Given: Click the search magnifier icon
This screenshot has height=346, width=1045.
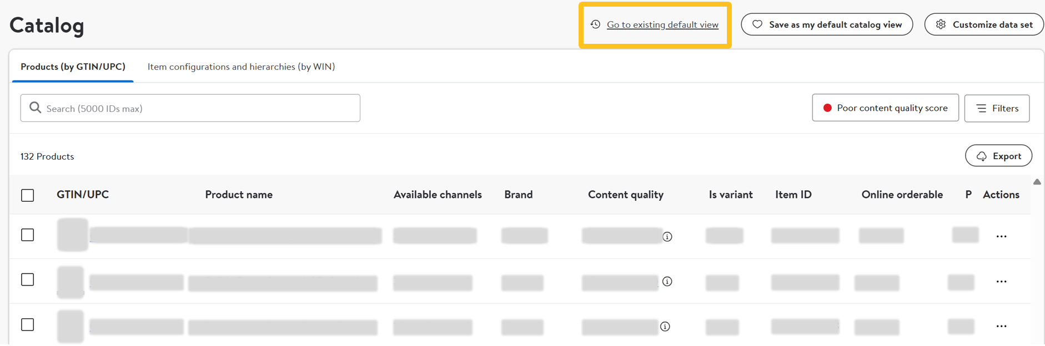Looking at the screenshot, I should tap(35, 108).
